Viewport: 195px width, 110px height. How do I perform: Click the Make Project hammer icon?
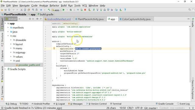(x=49, y=10)
